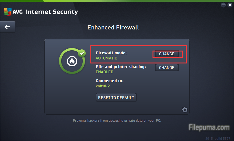Click the Internet Security title text

pyautogui.click(x=52, y=12)
